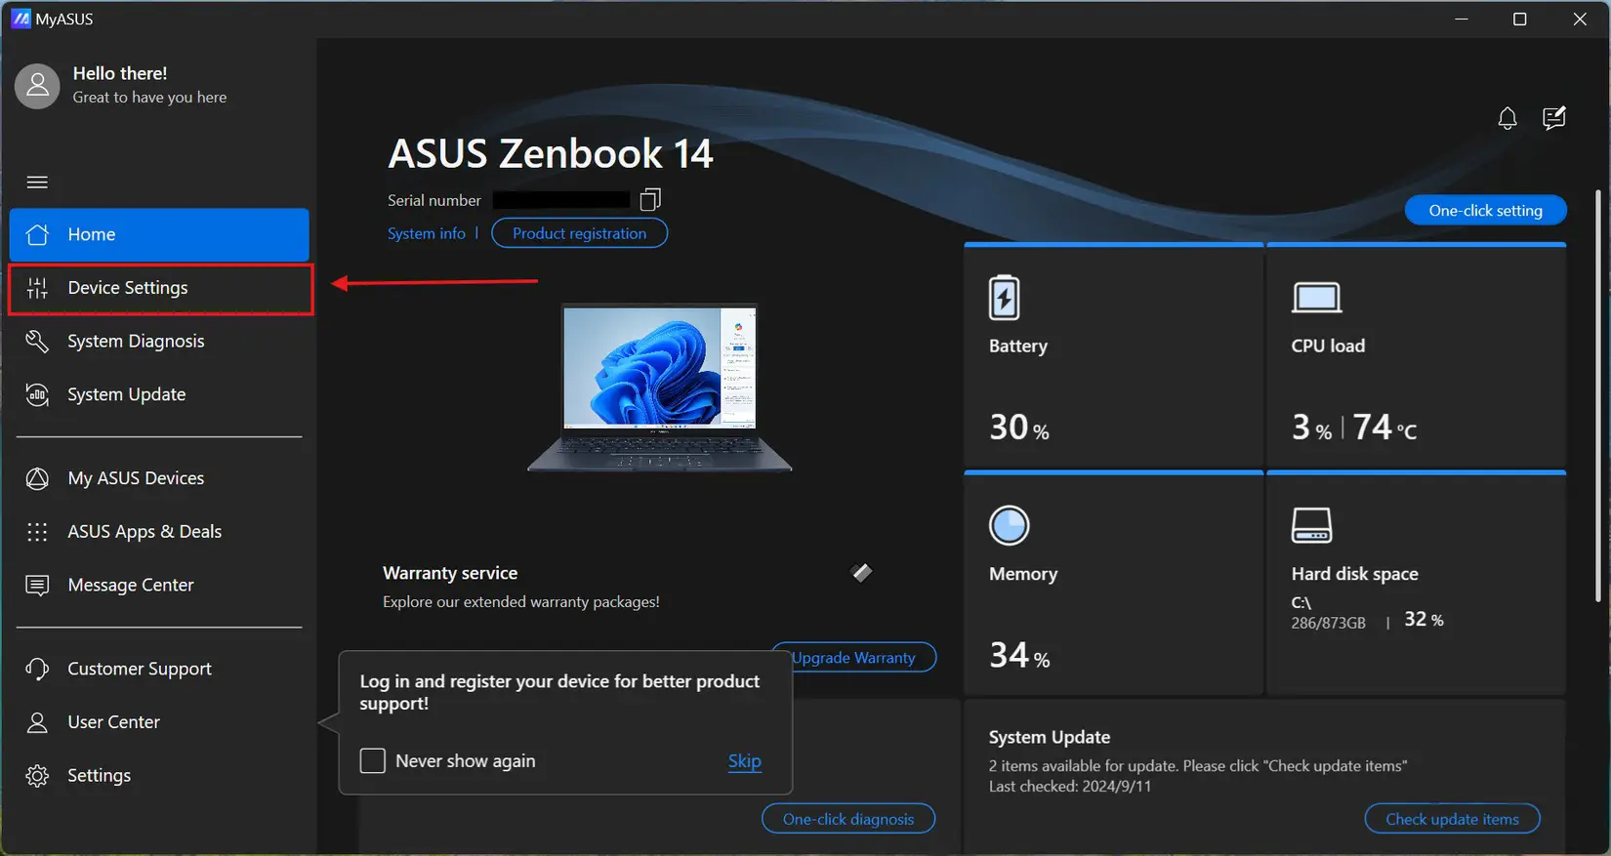
Task: Click the Message Center envelope icon
Action: [37, 585]
